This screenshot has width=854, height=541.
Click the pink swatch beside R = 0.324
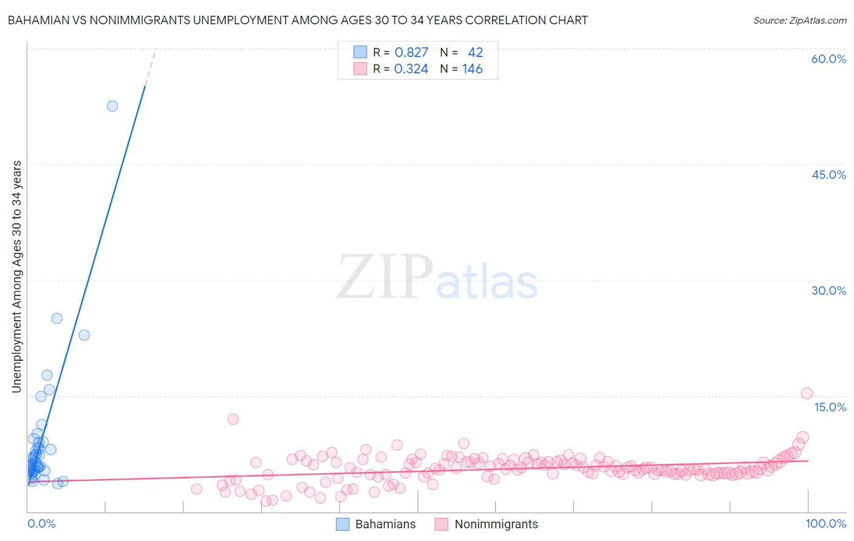360,69
